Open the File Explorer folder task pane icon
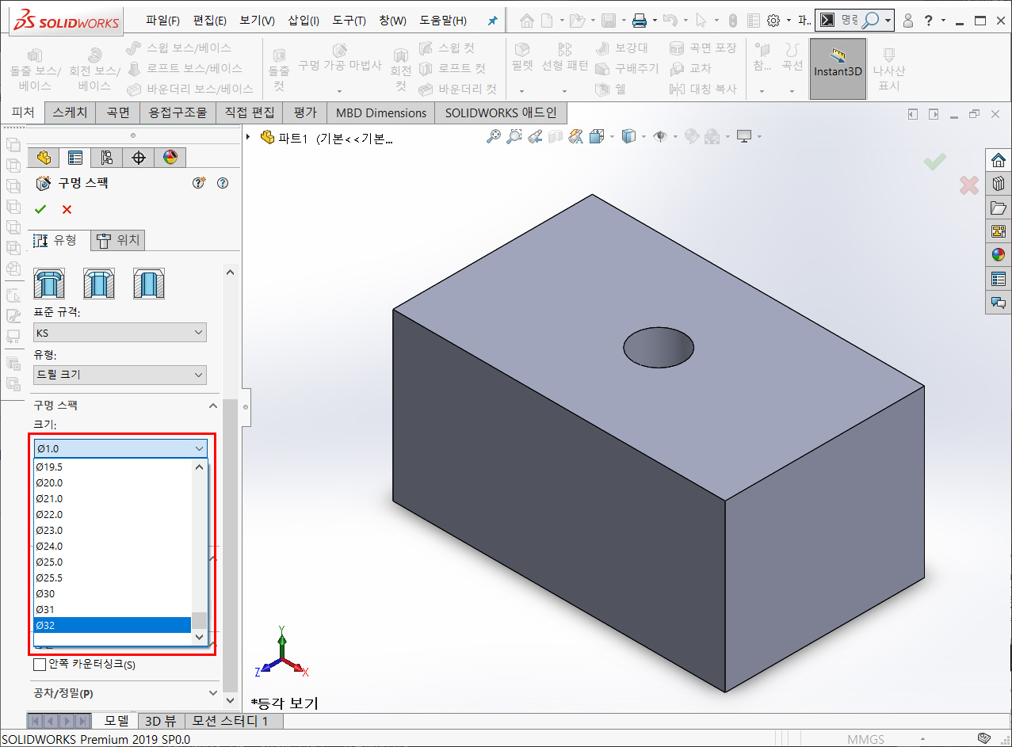This screenshot has width=1012, height=747. [998, 208]
